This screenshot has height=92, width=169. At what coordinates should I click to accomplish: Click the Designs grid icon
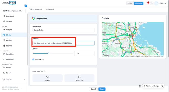click(x=4, y=29)
